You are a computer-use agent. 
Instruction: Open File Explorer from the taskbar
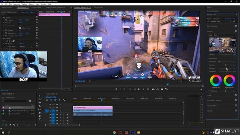click(139, 132)
